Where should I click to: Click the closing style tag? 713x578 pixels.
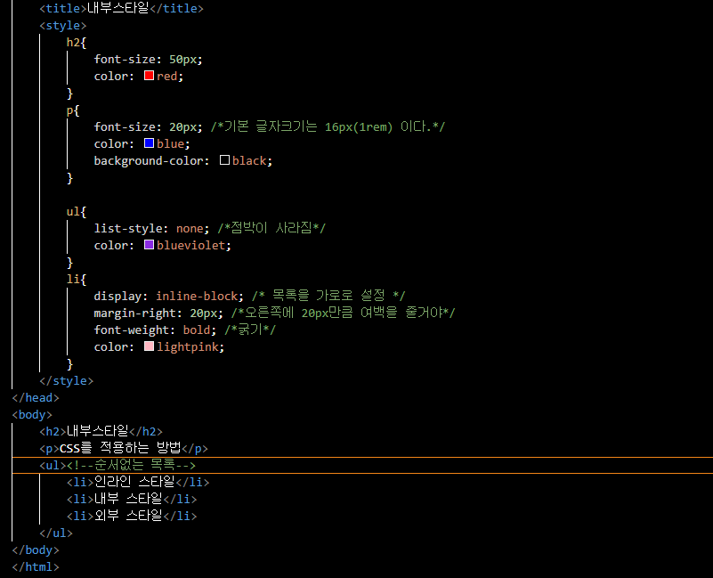point(67,381)
